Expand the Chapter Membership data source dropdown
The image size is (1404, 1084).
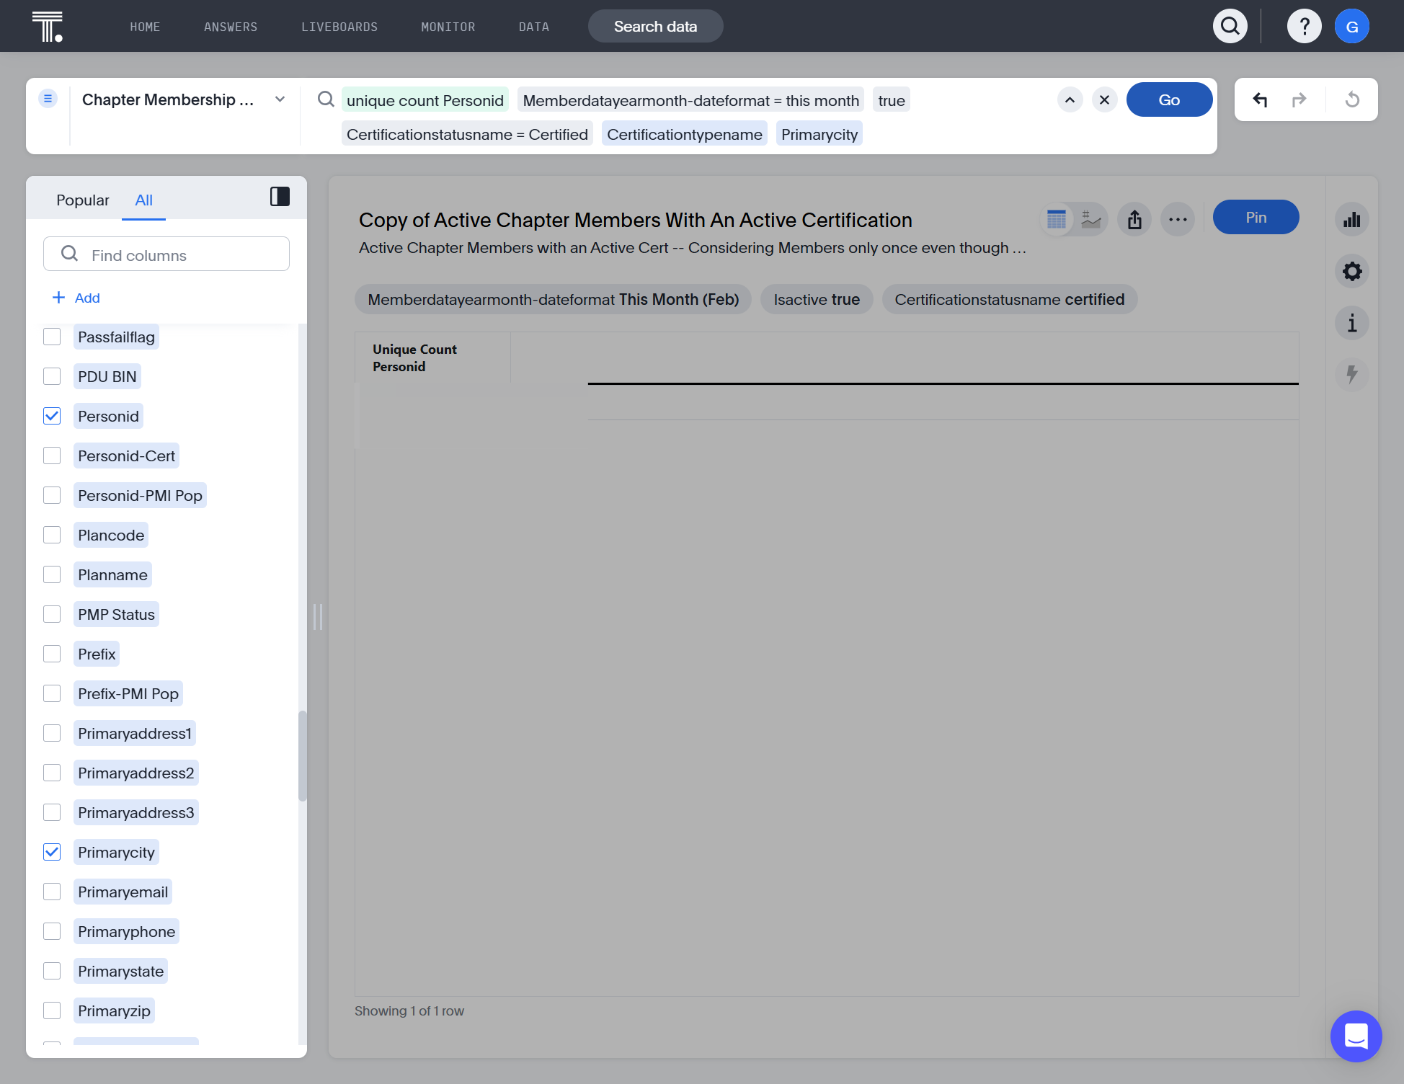click(x=280, y=99)
